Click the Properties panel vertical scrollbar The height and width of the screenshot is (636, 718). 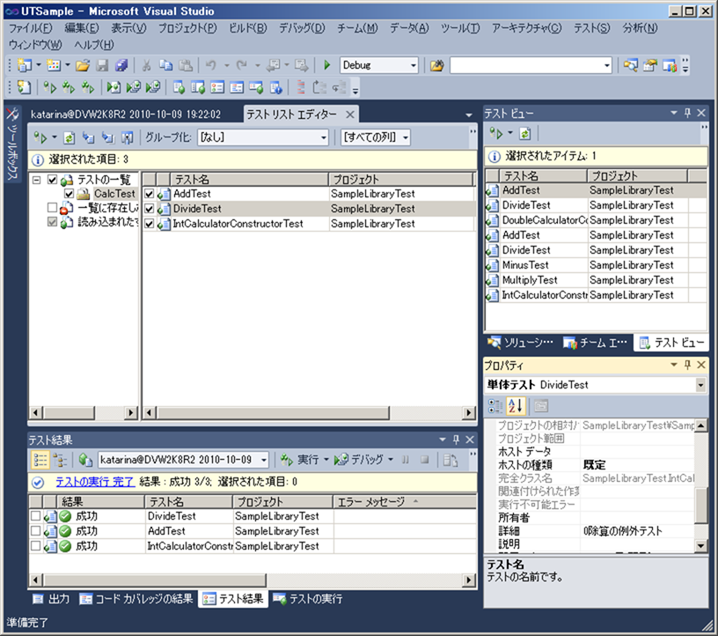701,506
